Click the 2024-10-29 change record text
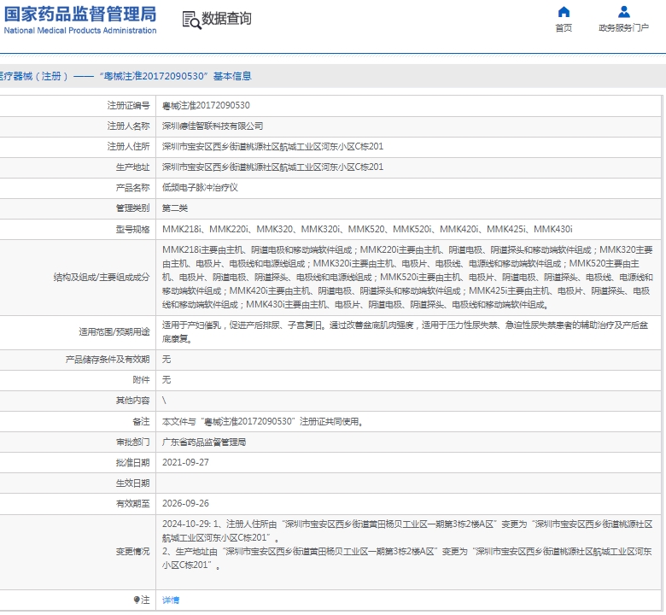 click(x=407, y=530)
